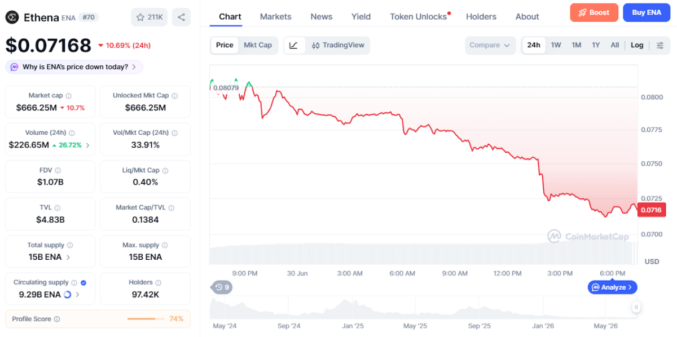The image size is (677, 337).
Task: Open the Yield tab
Action: pos(361,16)
